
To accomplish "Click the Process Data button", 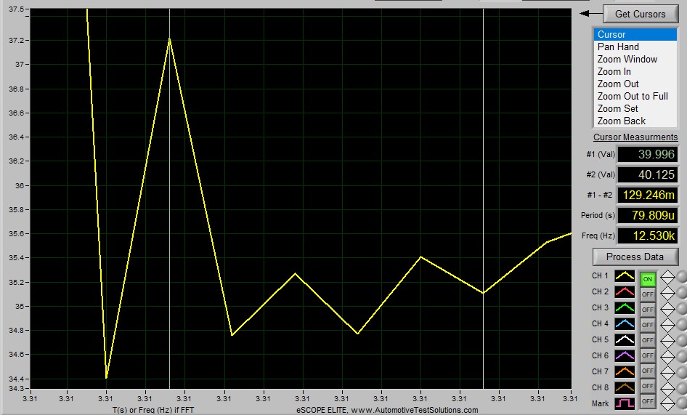I will point(635,257).
